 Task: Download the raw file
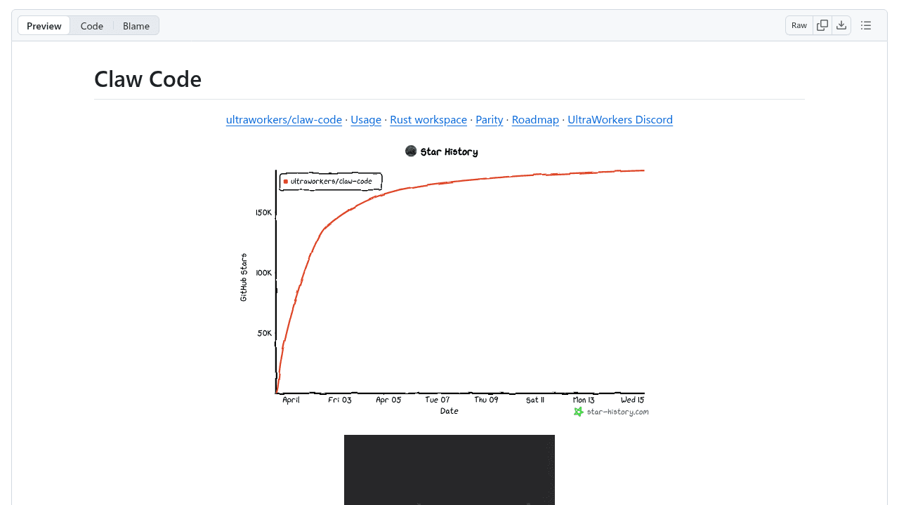[841, 25]
